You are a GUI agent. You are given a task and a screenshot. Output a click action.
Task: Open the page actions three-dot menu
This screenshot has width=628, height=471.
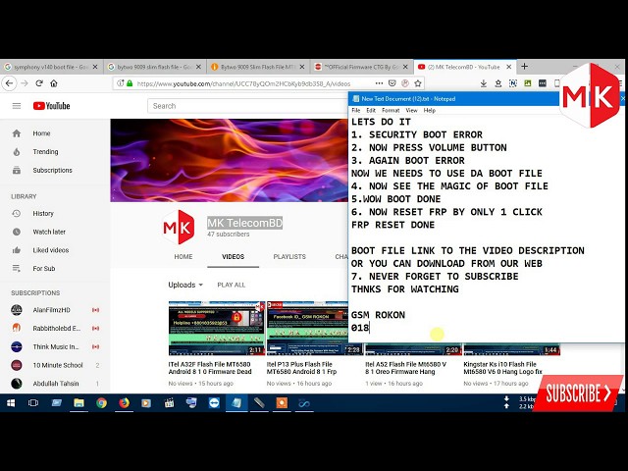point(379,83)
